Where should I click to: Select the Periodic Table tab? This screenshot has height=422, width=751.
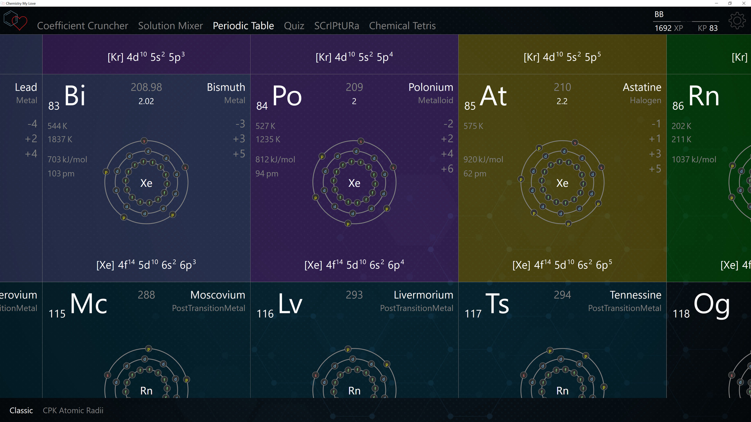click(x=243, y=26)
